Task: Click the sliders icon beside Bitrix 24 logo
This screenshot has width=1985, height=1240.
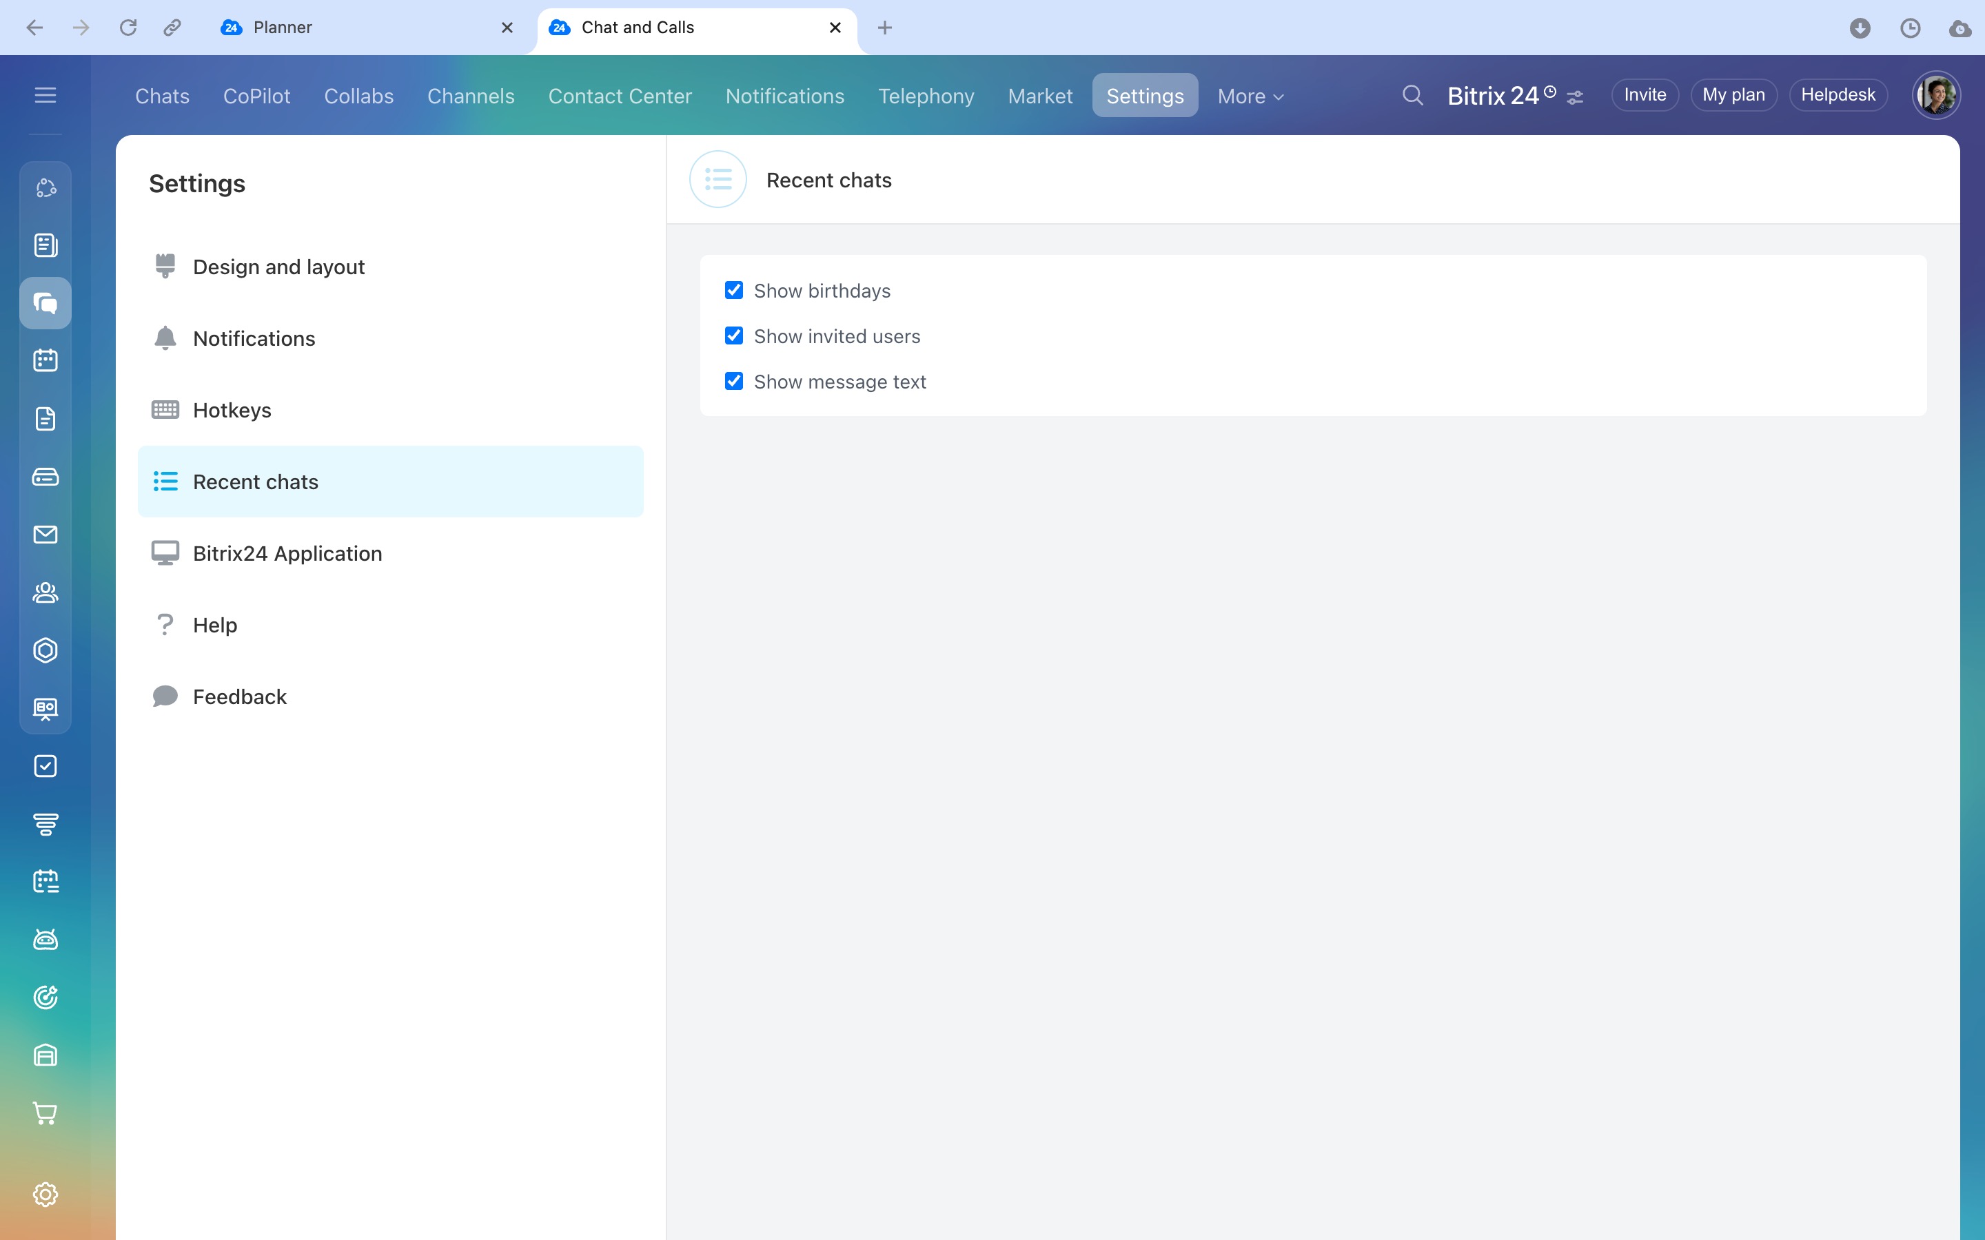Action: pos(1575,98)
